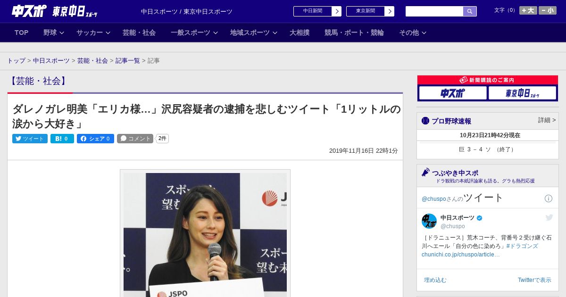566x297 pixels.
Task: Open the 中日新聞 link button
Action: tap(312, 11)
